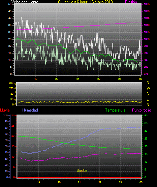The width and height of the screenshot is (157, 187).
Task: Click the magenta 'Punto rocío' legend label
Action: click(x=142, y=110)
